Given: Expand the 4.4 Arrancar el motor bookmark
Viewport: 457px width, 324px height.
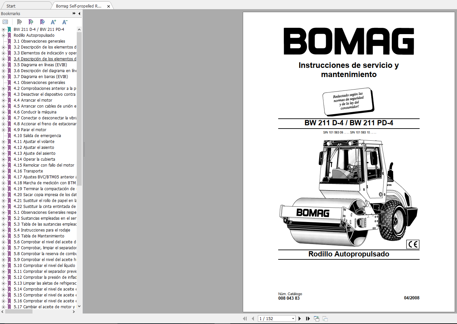Looking at the screenshot, I should coord(3,100).
